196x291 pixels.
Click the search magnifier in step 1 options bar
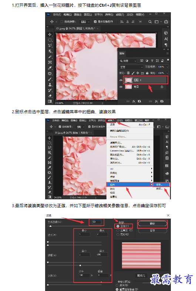150,22
